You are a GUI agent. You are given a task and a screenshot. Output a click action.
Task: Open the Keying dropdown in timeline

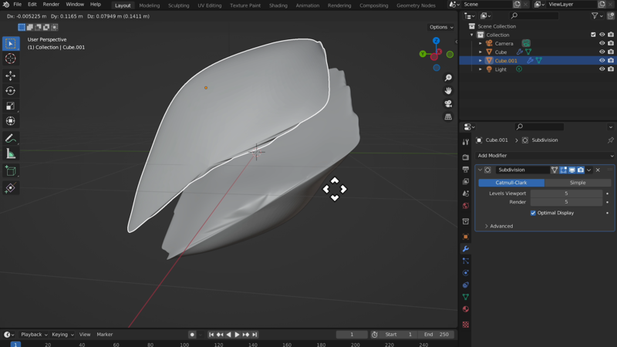(x=62, y=335)
